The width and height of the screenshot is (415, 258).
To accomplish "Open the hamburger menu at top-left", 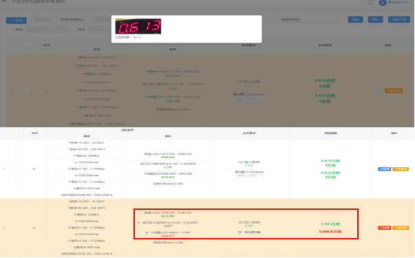I will 4,1.
